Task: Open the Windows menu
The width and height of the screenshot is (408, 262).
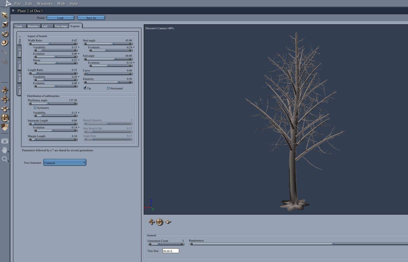Action: 45,3
